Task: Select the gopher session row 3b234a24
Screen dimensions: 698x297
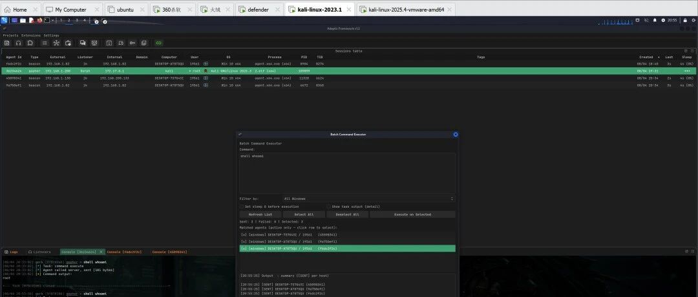Action: tap(347, 71)
